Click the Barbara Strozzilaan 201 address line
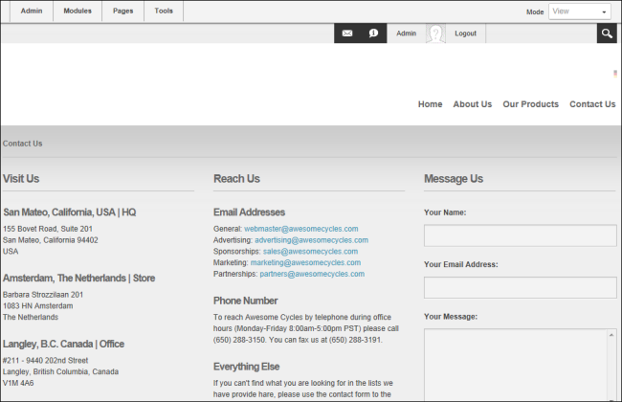622x402 pixels. tap(43, 295)
